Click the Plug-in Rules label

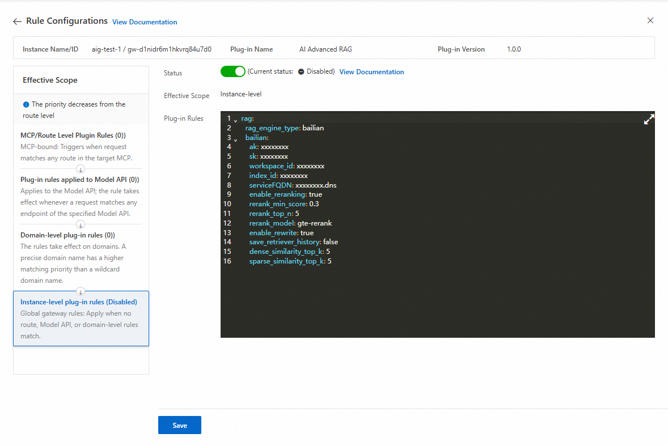pyautogui.click(x=184, y=118)
